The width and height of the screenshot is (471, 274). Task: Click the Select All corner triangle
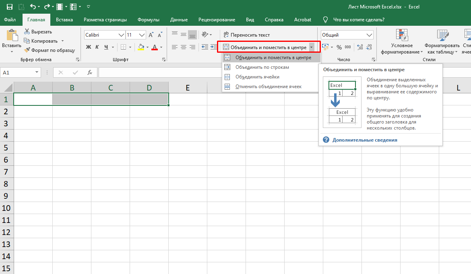[8, 87]
